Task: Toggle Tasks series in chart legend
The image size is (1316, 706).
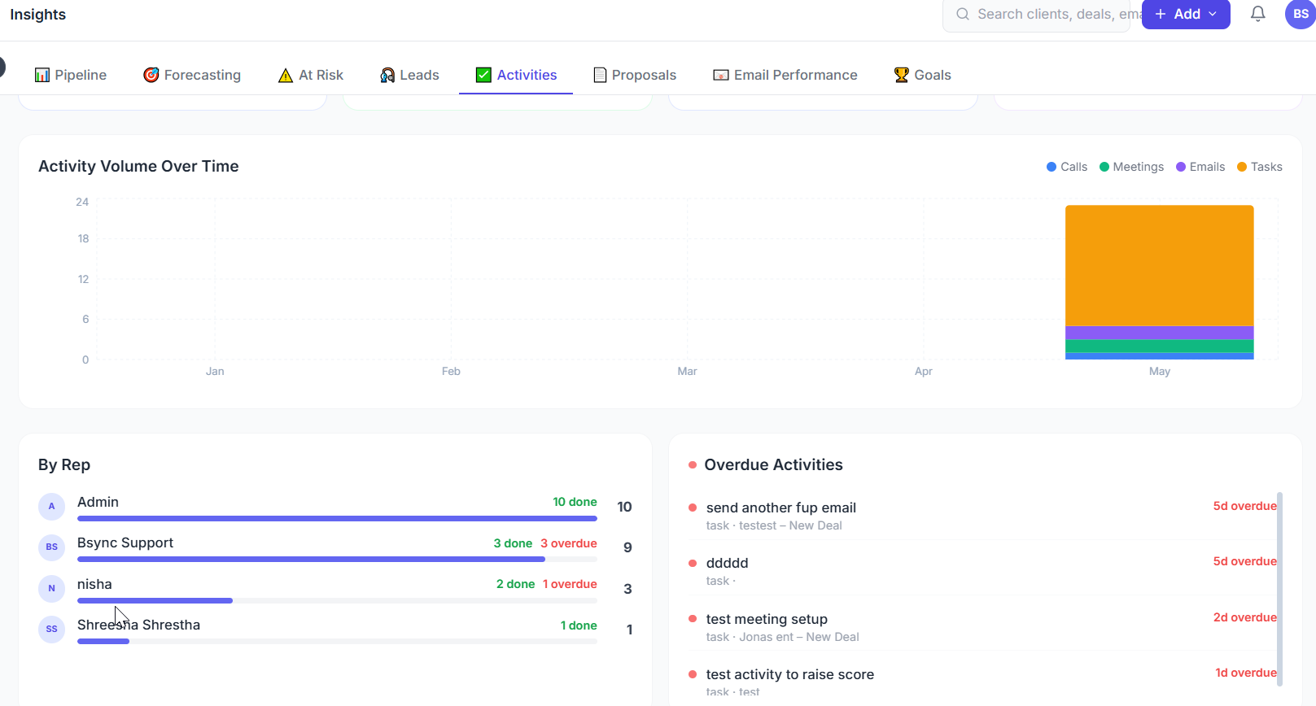Action: [1260, 167]
